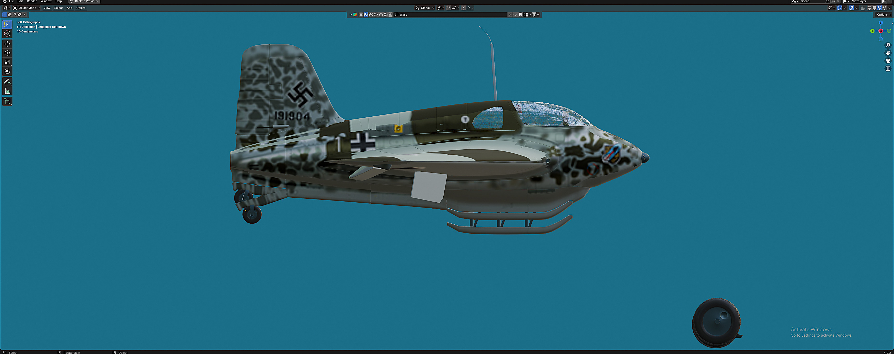Viewport: 894px width, 354px height.
Task: Click the bookmark icon beside search field
Action: click(520, 15)
